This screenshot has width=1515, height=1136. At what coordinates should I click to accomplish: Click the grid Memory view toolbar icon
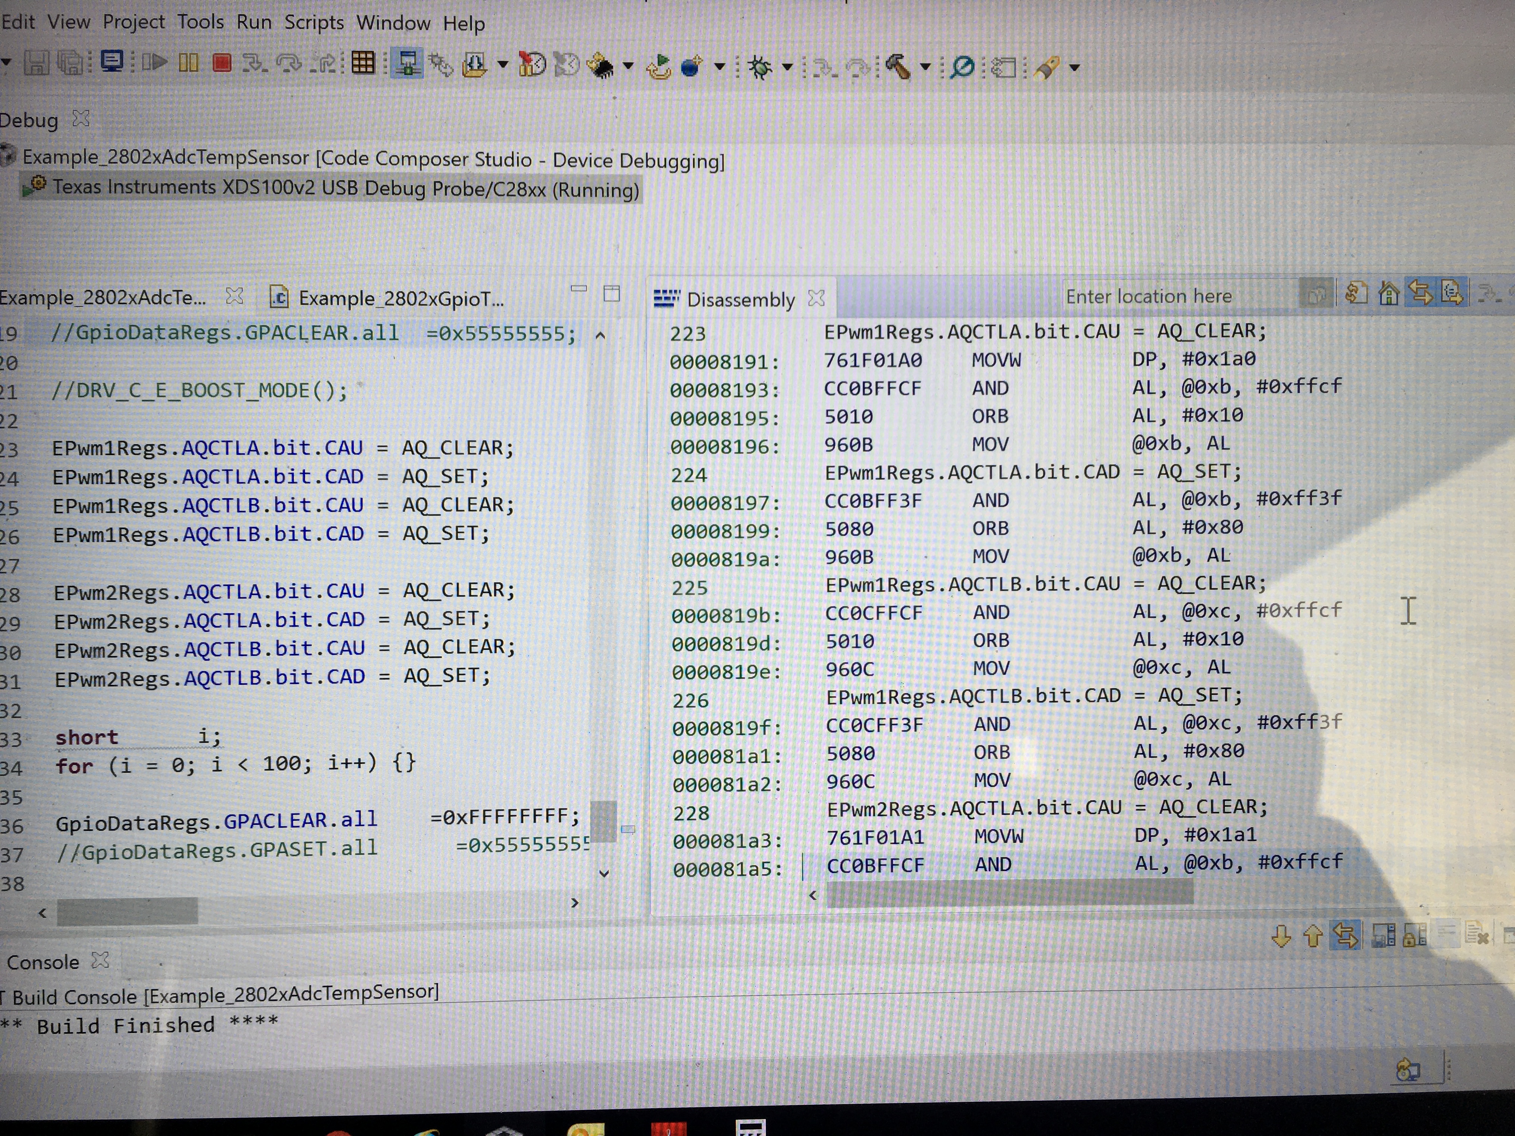pos(363,64)
